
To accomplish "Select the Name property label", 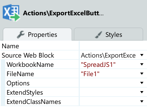I will coord(10,46).
